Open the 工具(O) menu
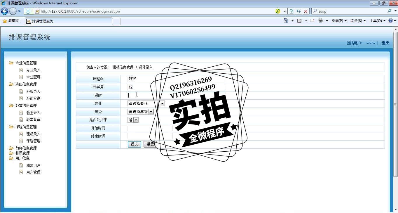This screenshot has width=398, height=213. pos(377,21)
